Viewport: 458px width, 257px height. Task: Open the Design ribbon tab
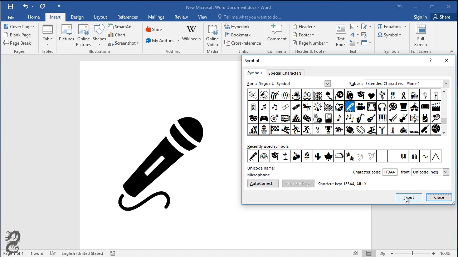(77, 17)
